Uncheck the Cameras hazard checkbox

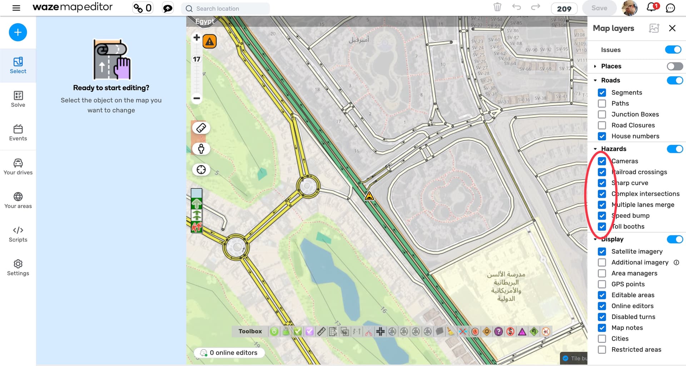(x=602, y=161)
